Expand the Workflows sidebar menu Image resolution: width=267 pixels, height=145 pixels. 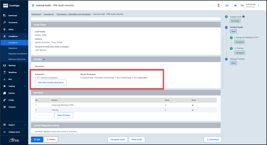click(25, 72)
